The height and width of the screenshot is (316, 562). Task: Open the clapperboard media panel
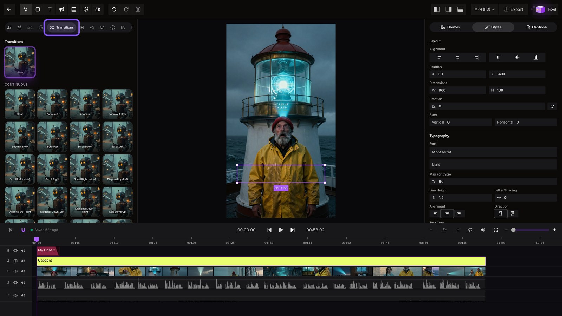20,27
